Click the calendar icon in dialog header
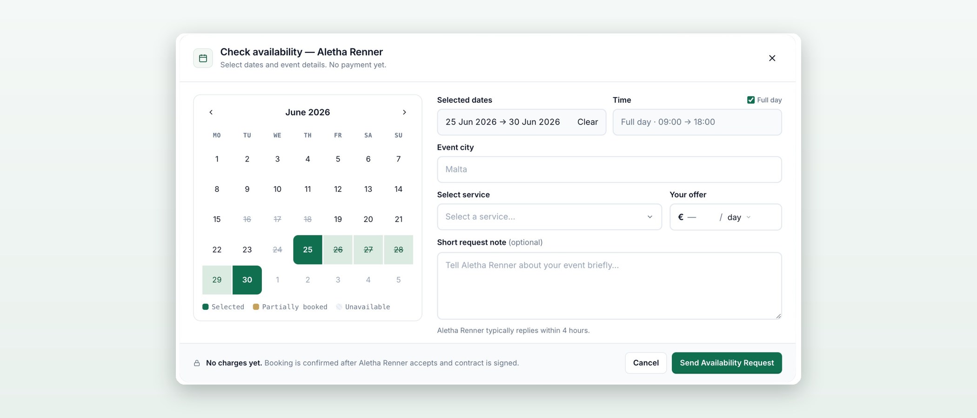Viewport: 977px width, 418px height. pyautogui.click(x=203, y=58)
